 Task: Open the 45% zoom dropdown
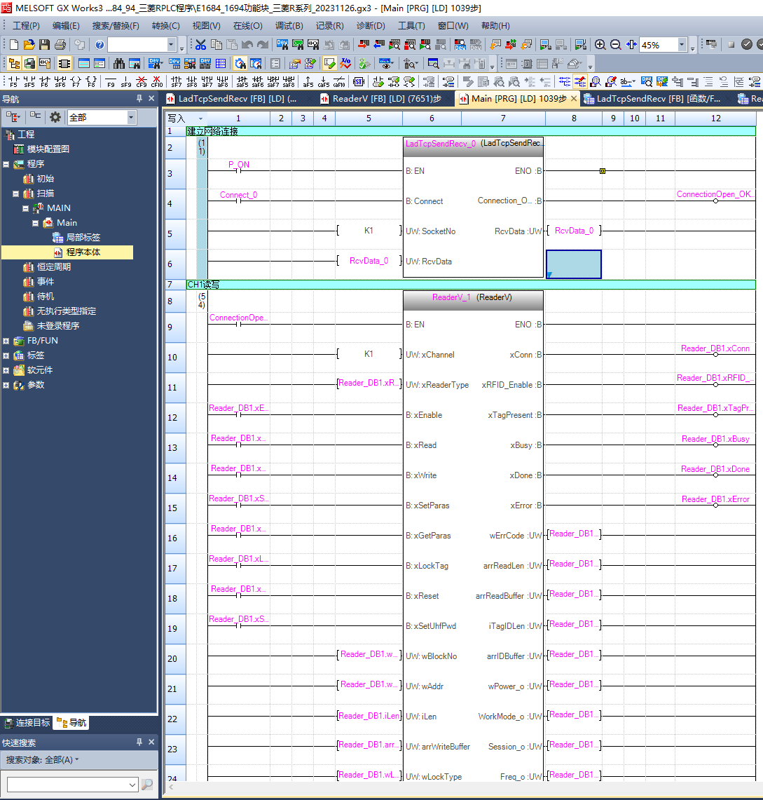click(682, 45)
